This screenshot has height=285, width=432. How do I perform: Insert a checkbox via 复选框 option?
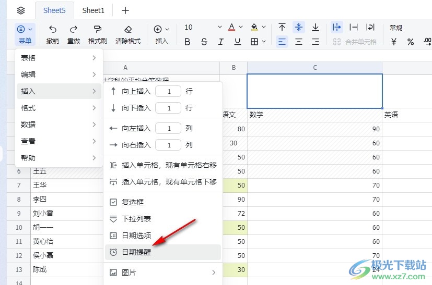(132, 202)
